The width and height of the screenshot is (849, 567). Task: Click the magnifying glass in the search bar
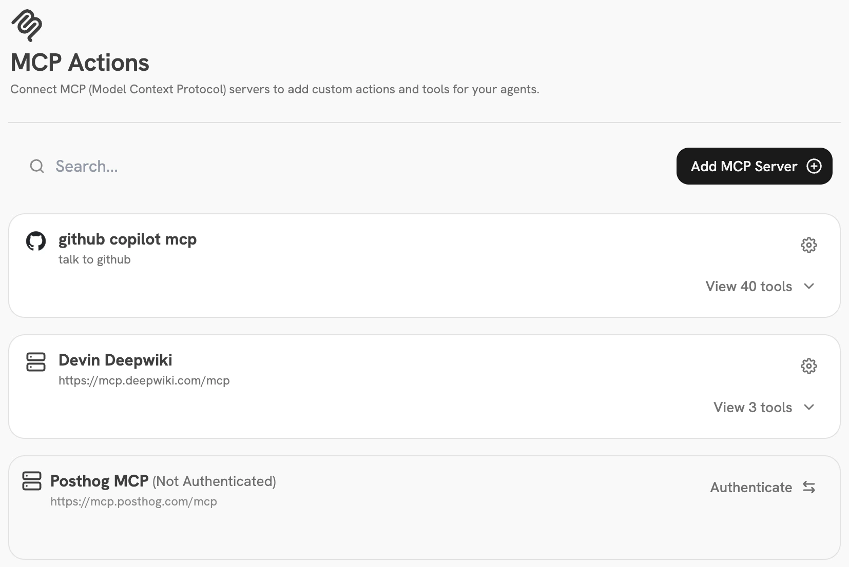pos(36,166)
